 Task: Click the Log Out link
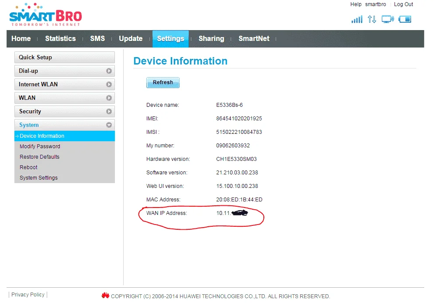[403, 4]
